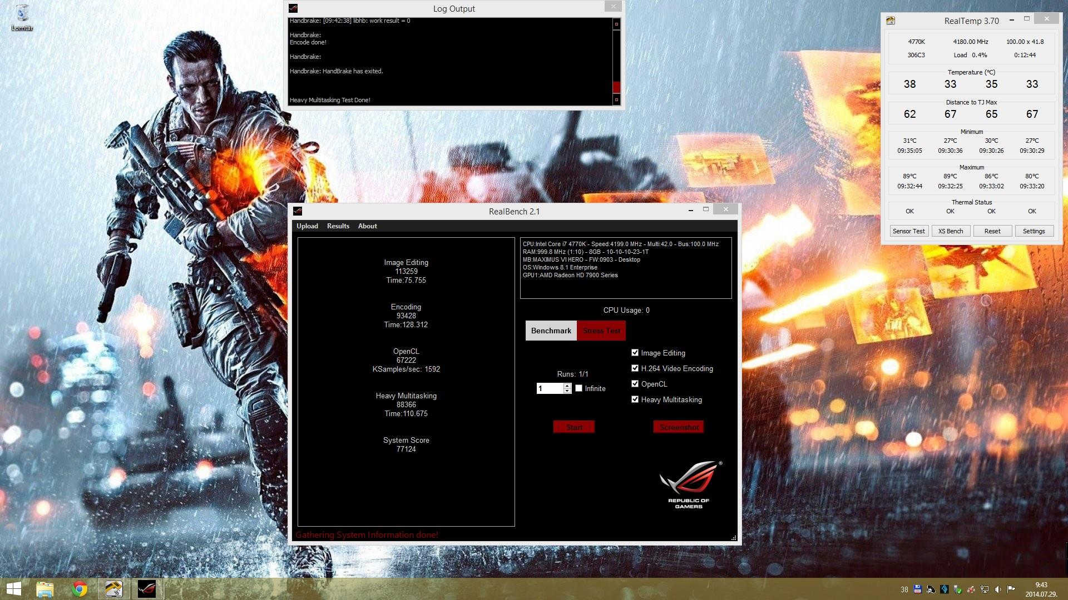Screen dimensions: 1068x600
Task: Click the 'Encode done!' log line
Action: (308, 42)
